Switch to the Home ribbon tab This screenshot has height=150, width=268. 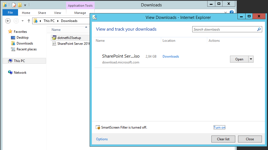(26, 13)
